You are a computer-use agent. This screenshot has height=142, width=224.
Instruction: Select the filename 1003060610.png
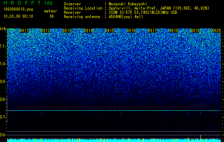(19, 10)
